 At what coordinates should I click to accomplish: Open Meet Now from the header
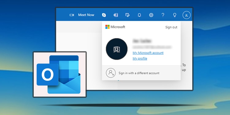click(86, 15)
